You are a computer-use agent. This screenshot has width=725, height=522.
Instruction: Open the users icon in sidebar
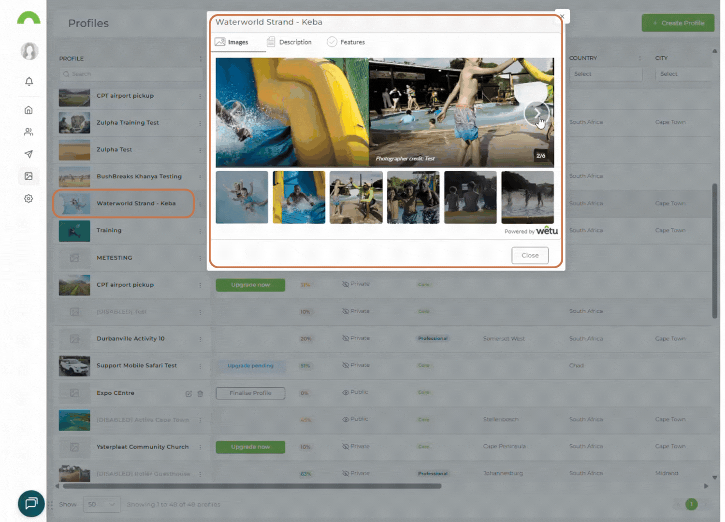click(29, 132)
